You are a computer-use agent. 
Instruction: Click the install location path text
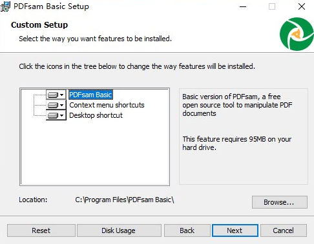tap(125, 200)
